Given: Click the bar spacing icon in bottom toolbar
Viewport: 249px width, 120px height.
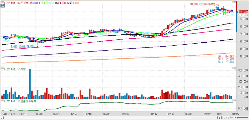Looking at the screenshot, I should click(232, 118).
